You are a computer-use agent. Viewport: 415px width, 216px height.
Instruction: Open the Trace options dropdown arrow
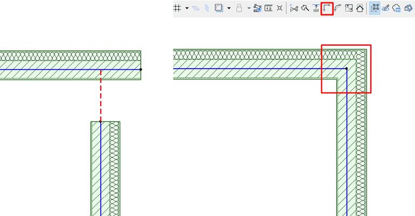click(229, 8)
